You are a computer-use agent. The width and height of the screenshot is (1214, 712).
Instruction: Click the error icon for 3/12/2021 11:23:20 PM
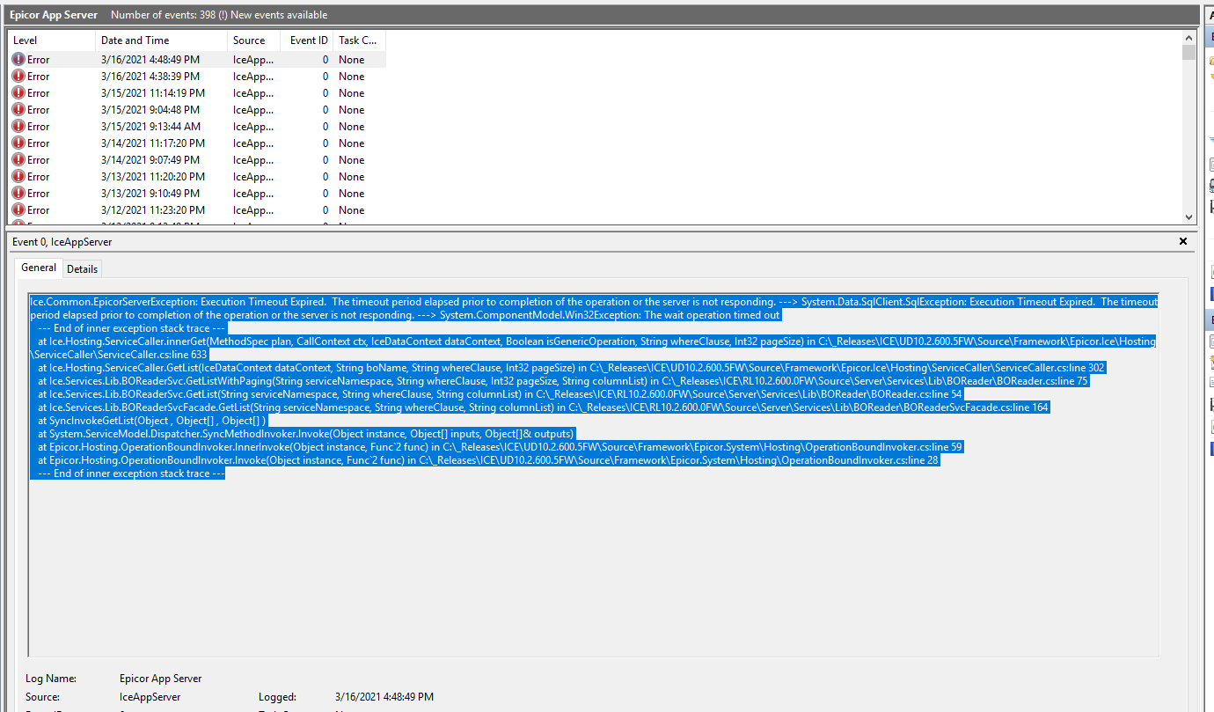[x=18, y=210]
